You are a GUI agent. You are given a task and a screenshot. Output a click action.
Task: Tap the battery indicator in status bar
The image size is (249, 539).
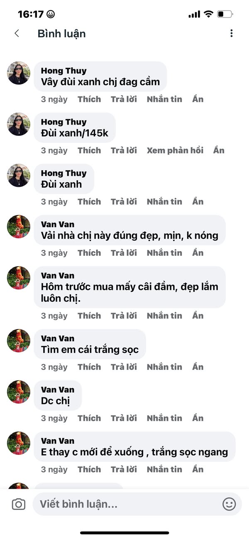(x=224, y=14)
